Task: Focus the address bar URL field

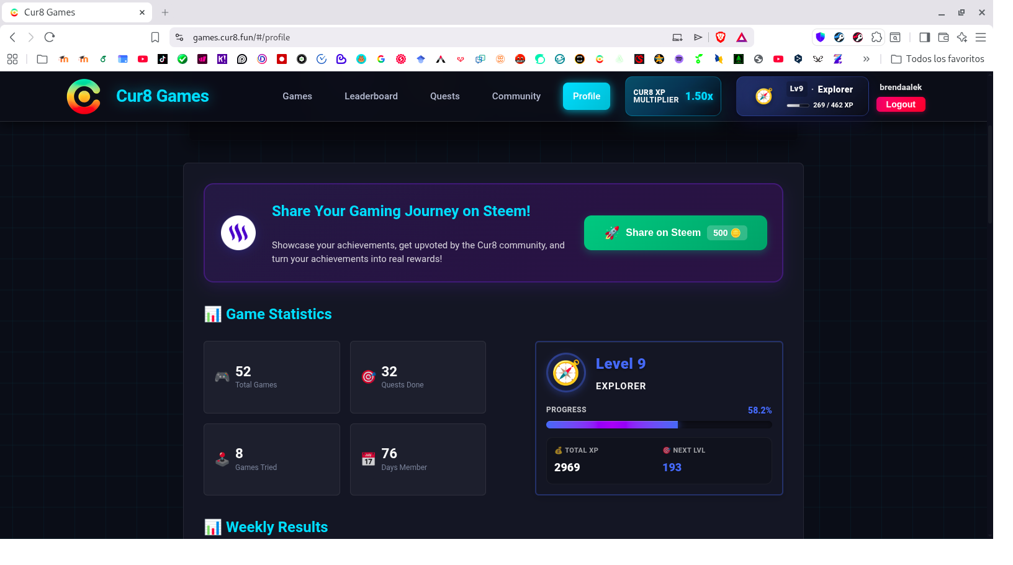Action: coord(428,37)
